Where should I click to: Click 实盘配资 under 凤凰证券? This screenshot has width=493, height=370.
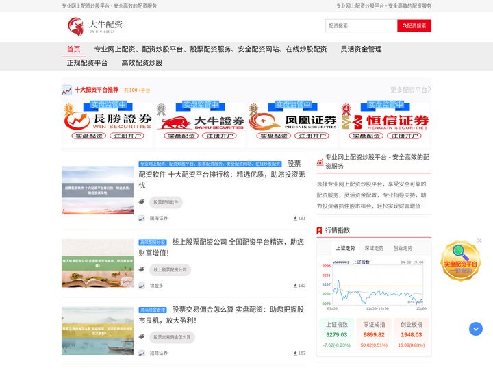(x=274, y=136)
